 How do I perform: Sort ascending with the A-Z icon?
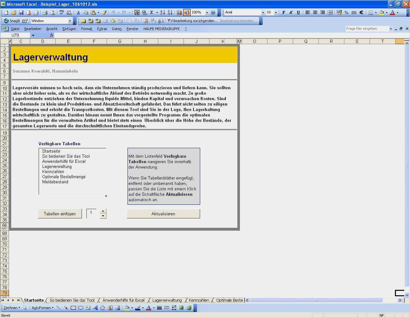coord(162,12)
